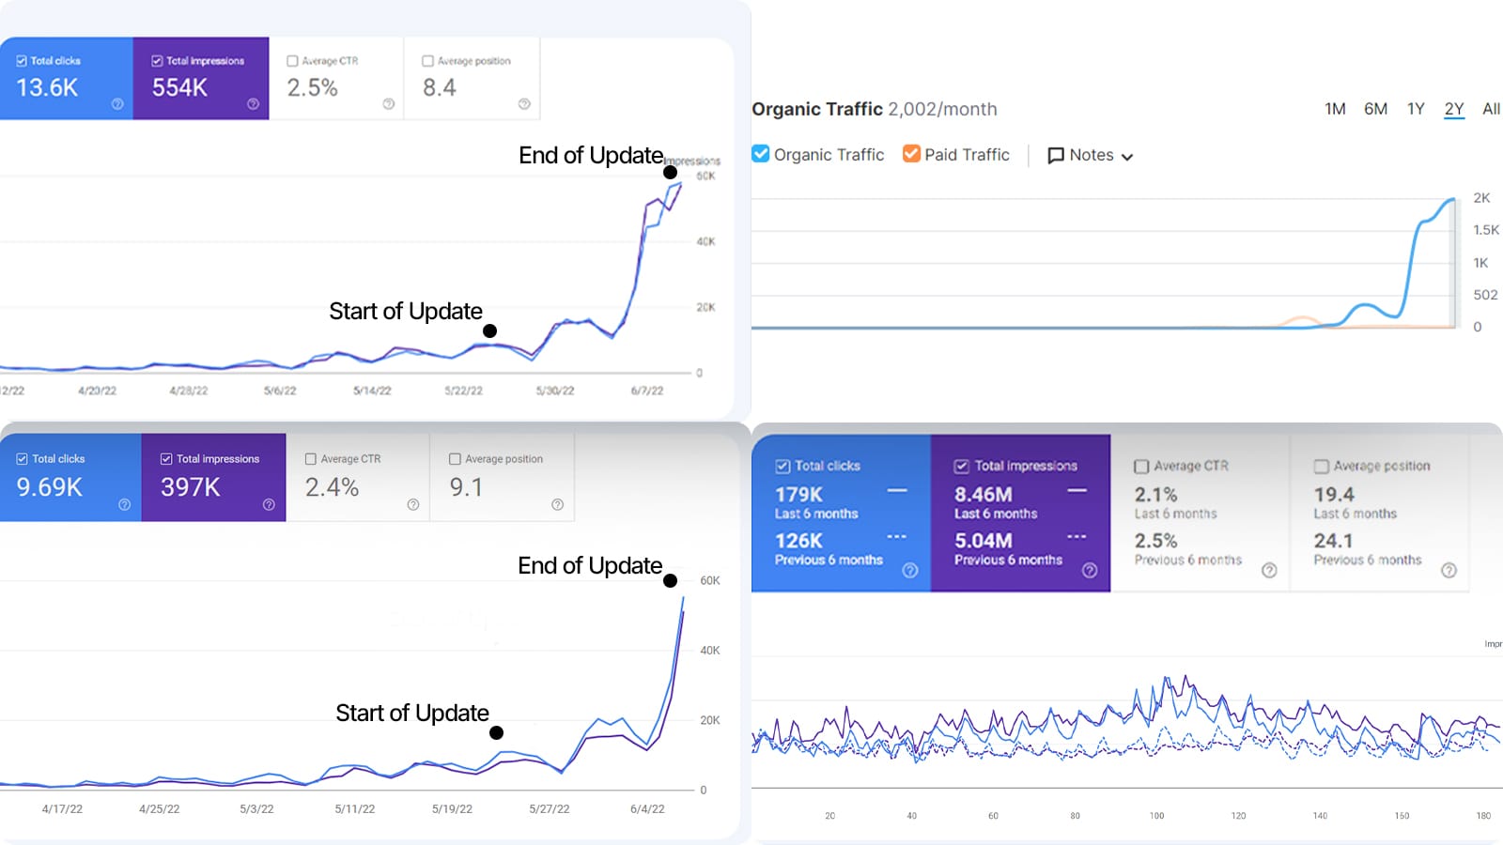
Task: Toggle the Paid Traffic checkbox
Action: 911,154
